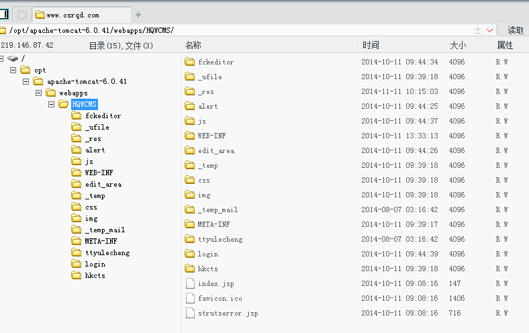Click the index.jsp file name

pos(216,284)
